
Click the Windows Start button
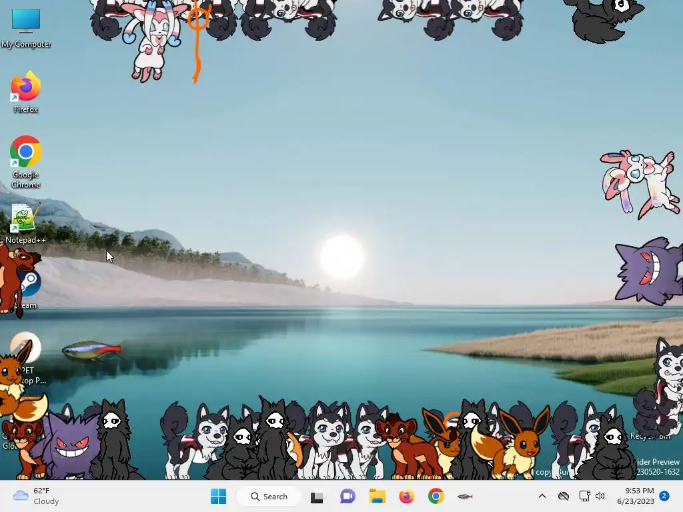click(x=218, y=496)
